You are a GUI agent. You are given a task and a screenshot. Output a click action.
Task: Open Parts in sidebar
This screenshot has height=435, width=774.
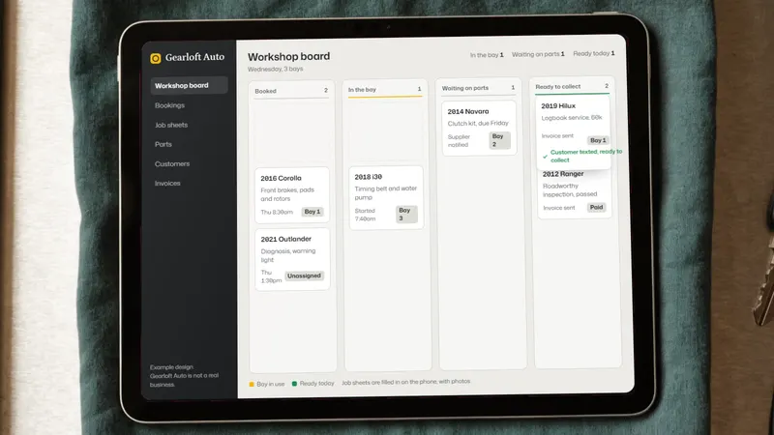pos(163,144)
